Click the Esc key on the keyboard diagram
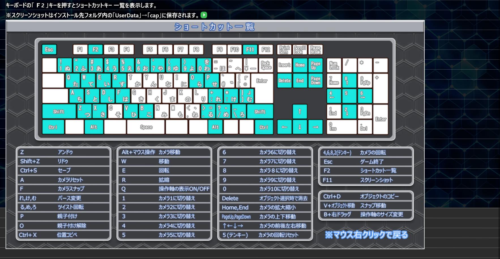 point(49,50)
